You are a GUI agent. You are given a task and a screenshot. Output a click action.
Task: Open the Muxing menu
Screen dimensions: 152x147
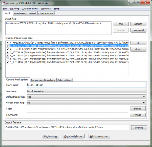tap(14, 9)
